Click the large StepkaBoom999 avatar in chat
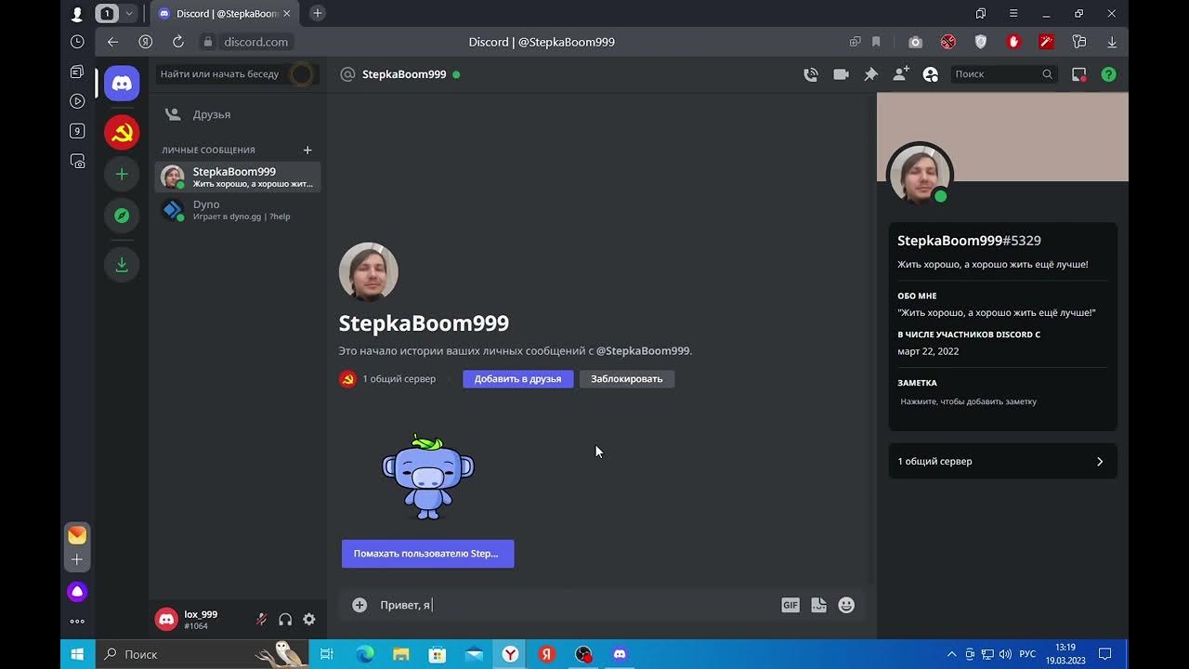The height and width of the screenshot is (669, 1189). pyautogui.click(x=369, y=272)
